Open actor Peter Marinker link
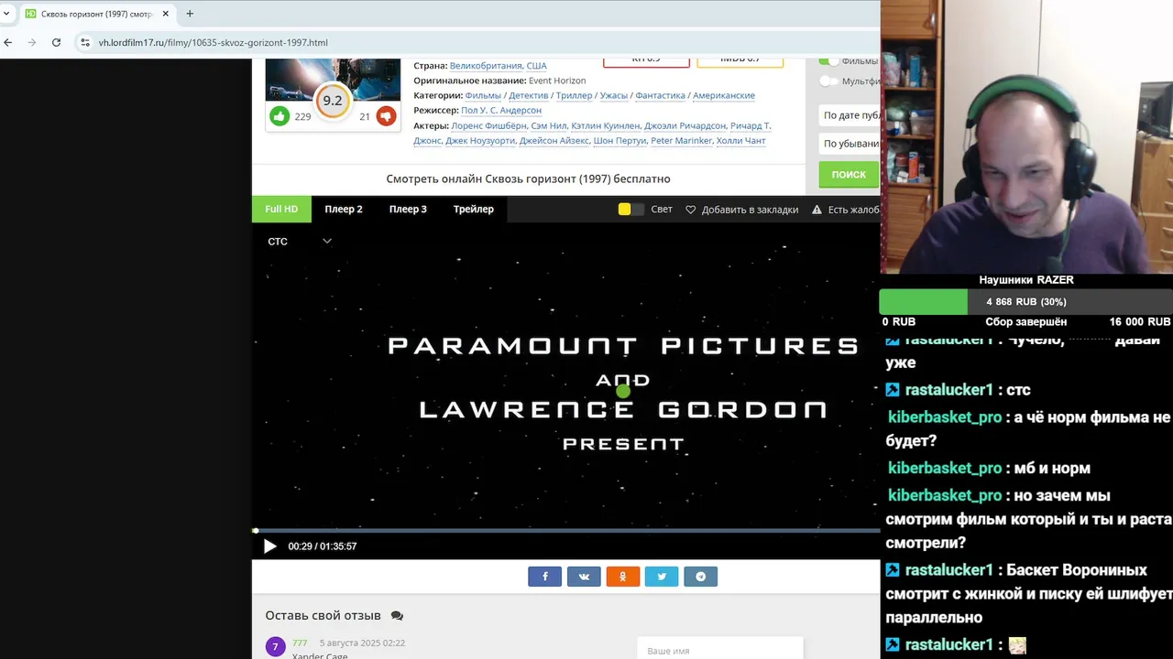Viewport: 1173px width, 659px height. [681, 140]
